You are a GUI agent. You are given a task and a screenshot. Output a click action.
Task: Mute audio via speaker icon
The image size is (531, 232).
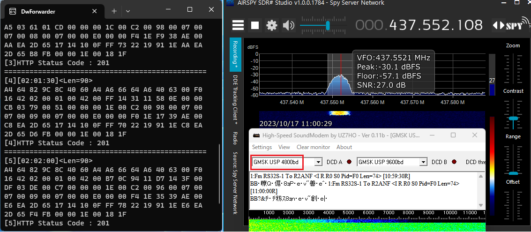[x=289, y=25]
